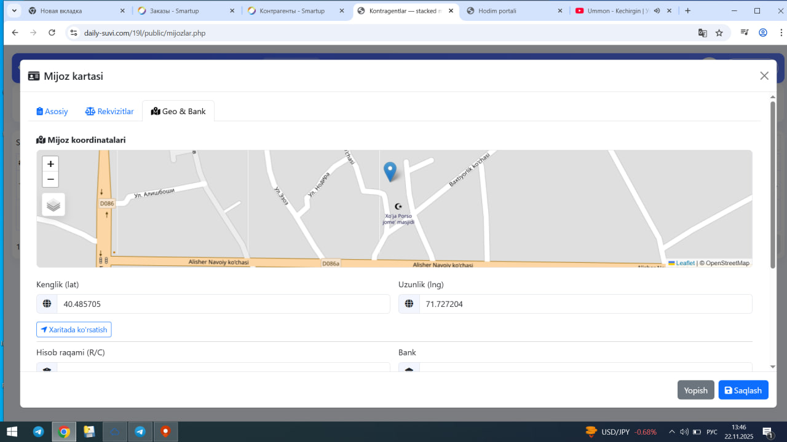
Task: Close the Контрагенты - Smartup tab
Action: pos(341,11)
